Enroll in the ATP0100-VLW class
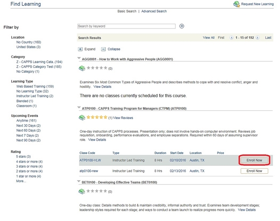The height and width of the screenshot is (221, 280). pyautogui.click(x=254, y=160)
